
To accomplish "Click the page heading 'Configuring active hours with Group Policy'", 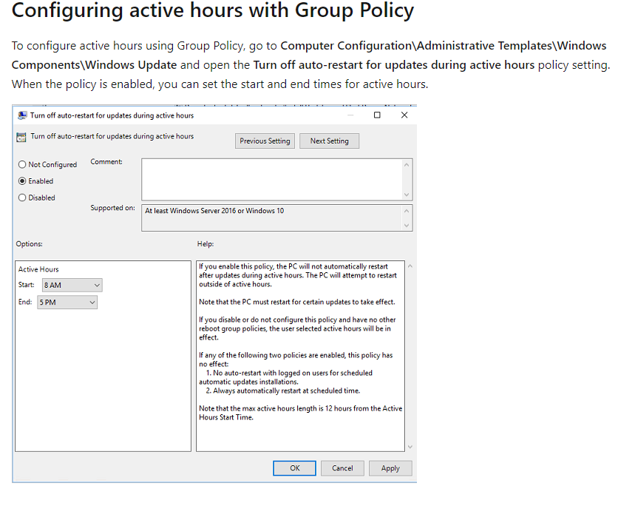I will click(x=213, y=10).
